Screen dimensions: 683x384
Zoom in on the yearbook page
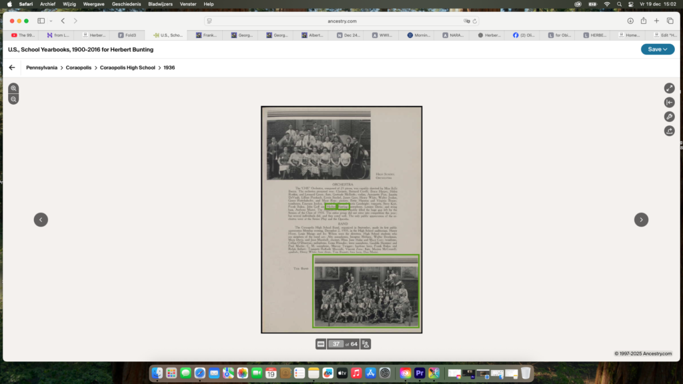(13, 88)
